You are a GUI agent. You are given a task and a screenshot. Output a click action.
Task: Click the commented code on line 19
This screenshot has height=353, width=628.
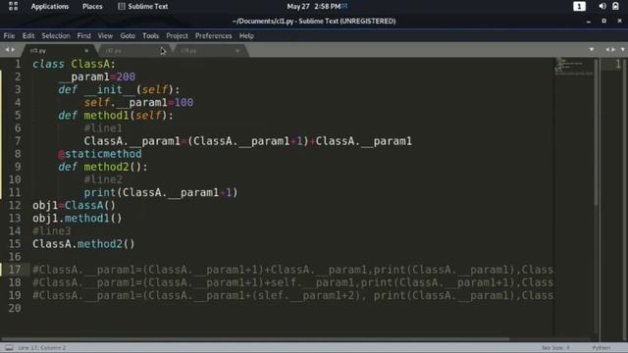pos(292,295)
